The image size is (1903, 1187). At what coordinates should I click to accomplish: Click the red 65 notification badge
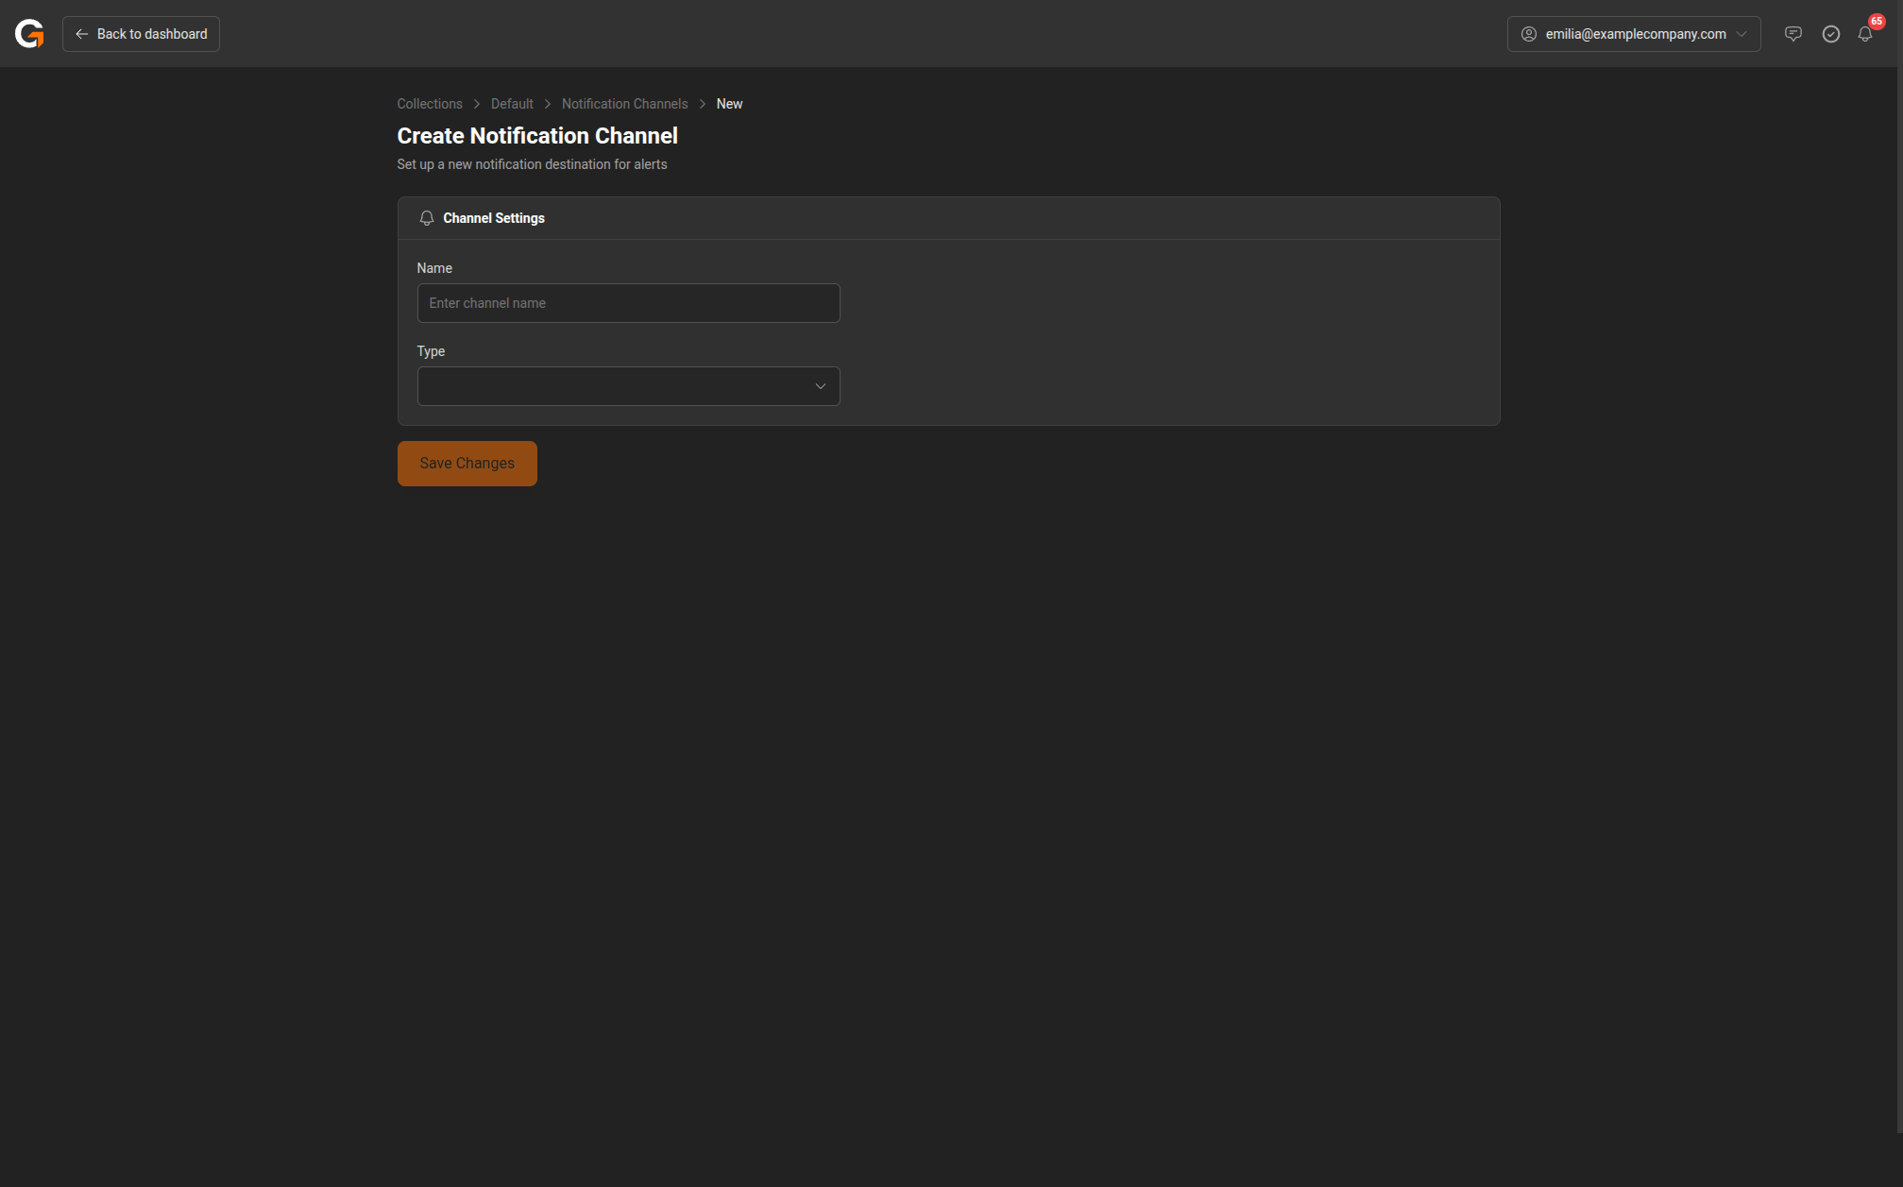(x=1876, y=21)
